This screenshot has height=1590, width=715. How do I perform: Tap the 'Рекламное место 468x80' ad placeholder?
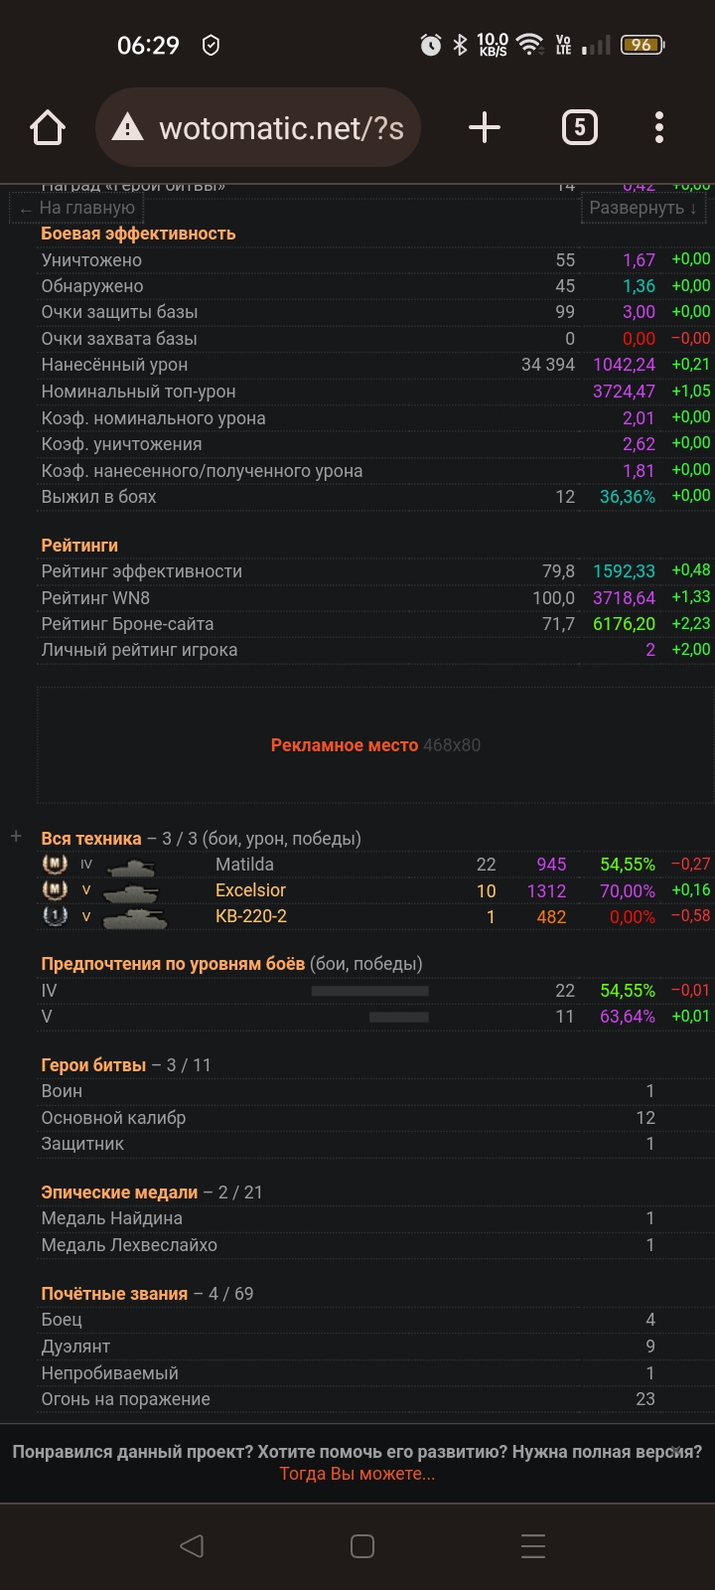click(375, 745)
